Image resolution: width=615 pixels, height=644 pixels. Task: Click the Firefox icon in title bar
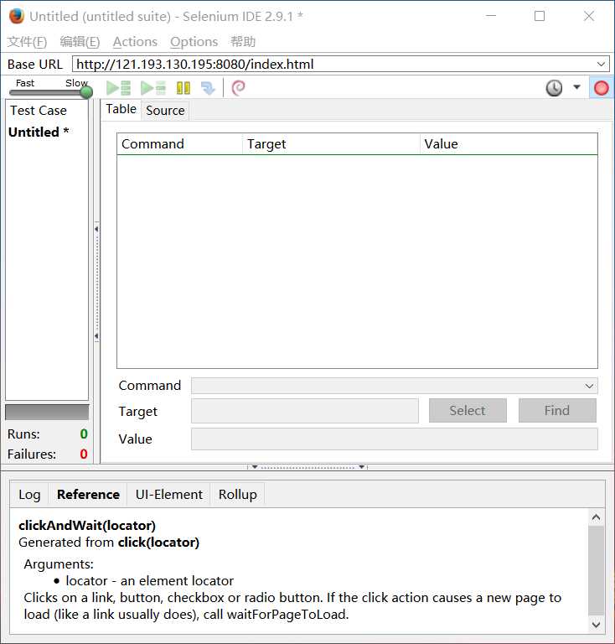(x=17, y=17)
